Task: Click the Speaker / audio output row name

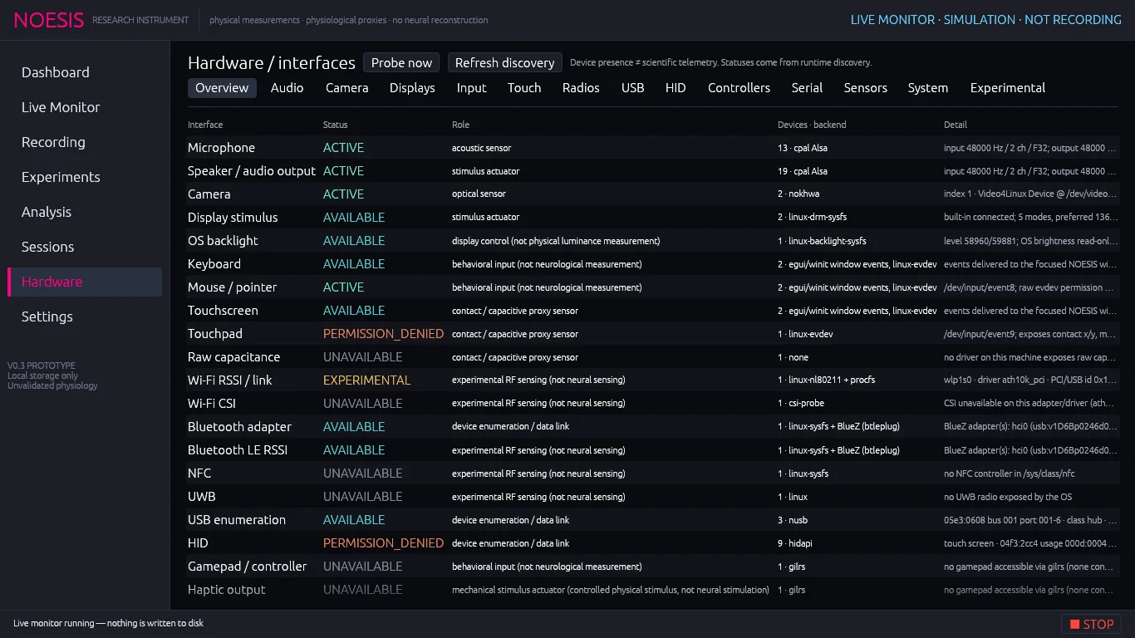Action: (252, 171)
